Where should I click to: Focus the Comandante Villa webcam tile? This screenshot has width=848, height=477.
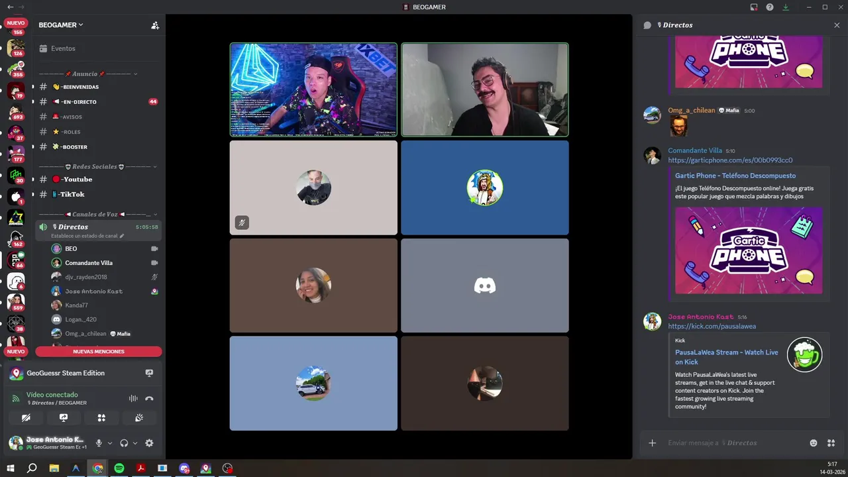pos(485,89)
